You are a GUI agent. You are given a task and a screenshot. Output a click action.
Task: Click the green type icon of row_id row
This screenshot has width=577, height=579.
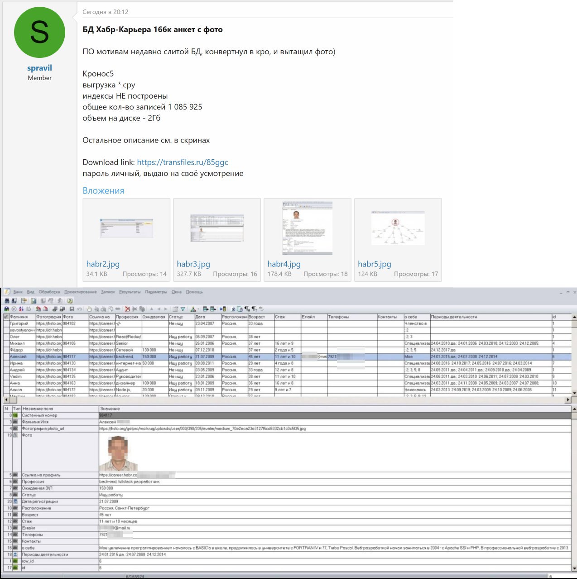point(15,561)
